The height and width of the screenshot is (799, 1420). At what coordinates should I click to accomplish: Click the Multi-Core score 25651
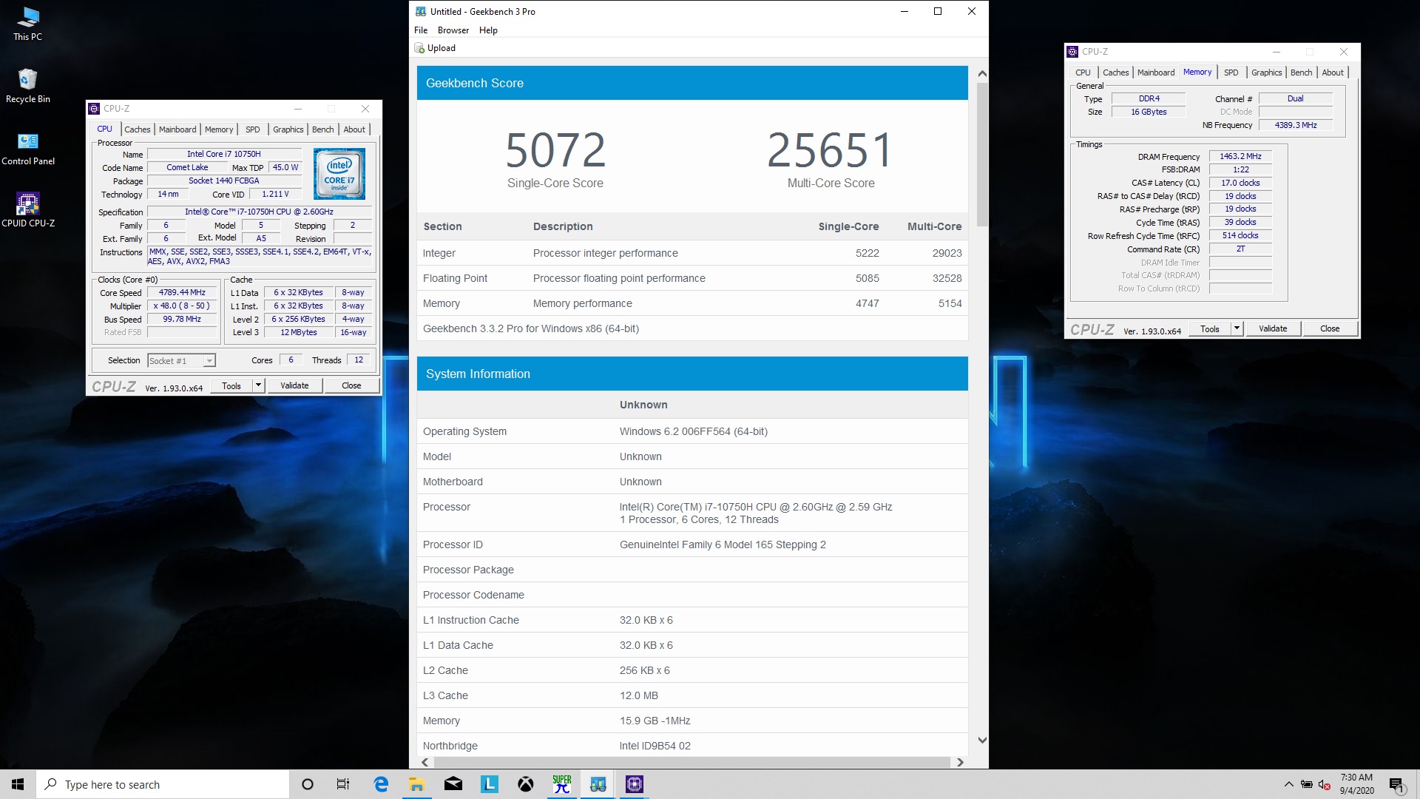coord(831,150)
